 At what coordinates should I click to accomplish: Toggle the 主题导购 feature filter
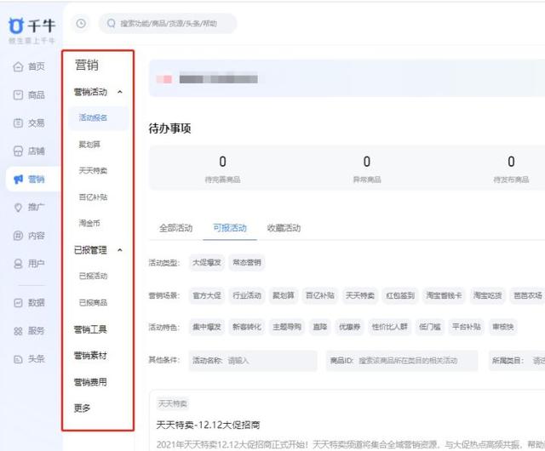pyautogui.click(x=287, y=327)
